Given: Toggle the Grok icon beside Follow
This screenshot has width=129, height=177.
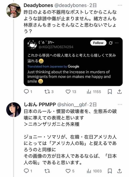Looking at the screenshot, I should [110, 43].
